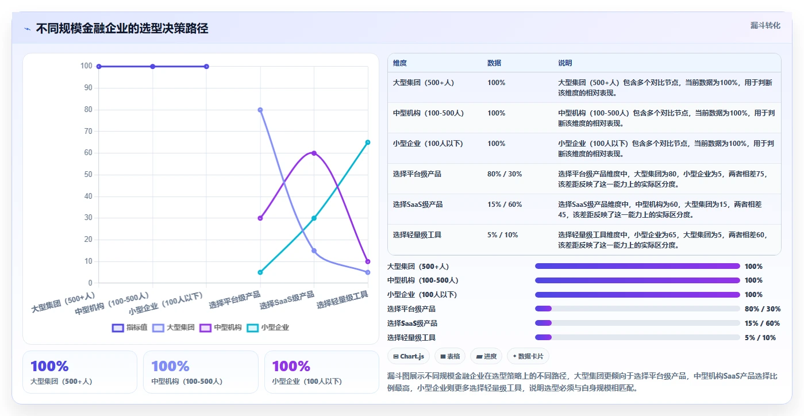Viewport: 804px width, 416px height.
Task: Click the 中型机构 data point at 30
Action: [260, 218]
